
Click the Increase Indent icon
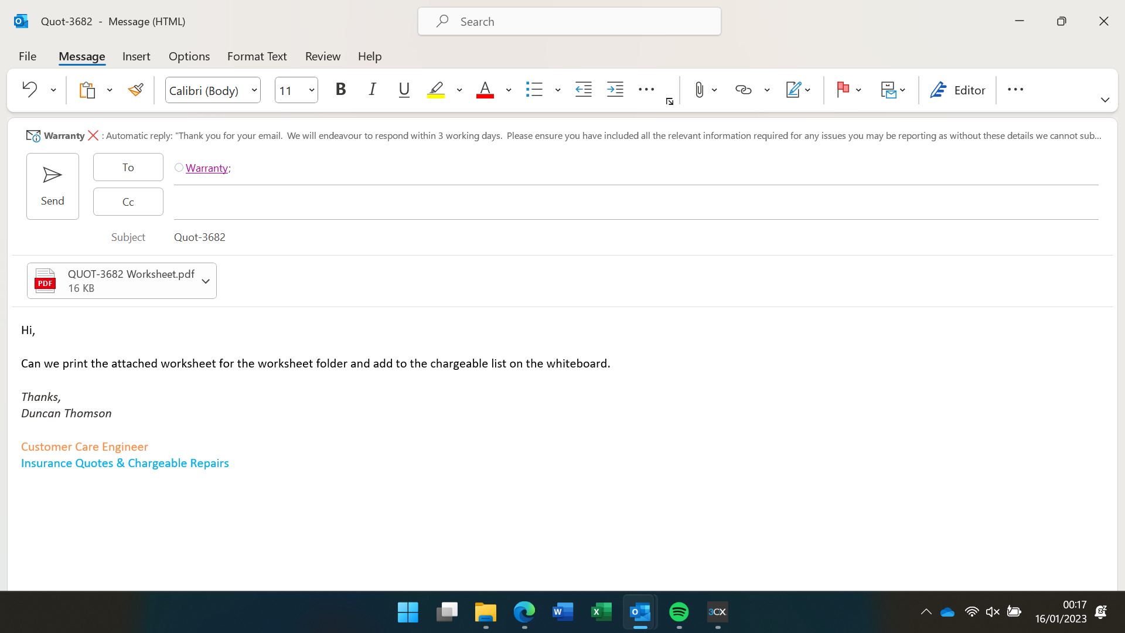(x=615, y=90)
